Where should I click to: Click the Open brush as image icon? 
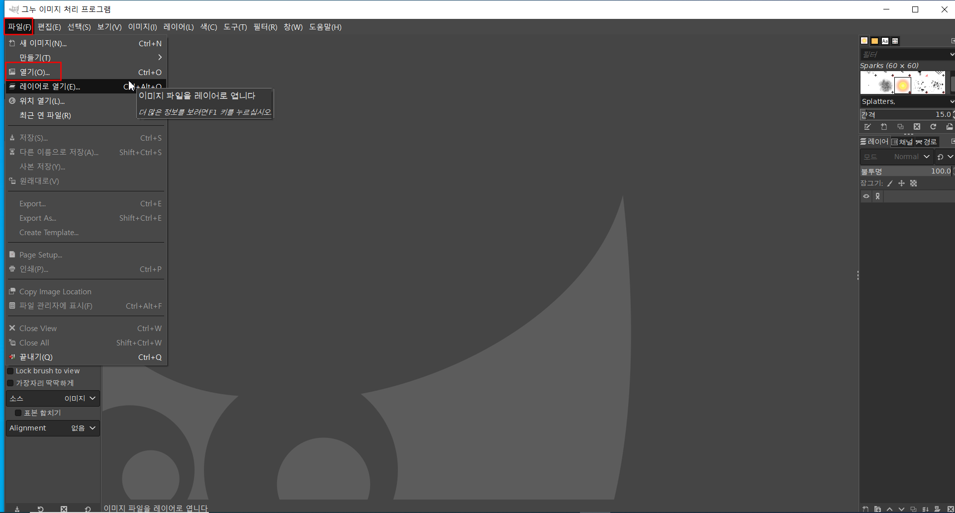[950, 127]
